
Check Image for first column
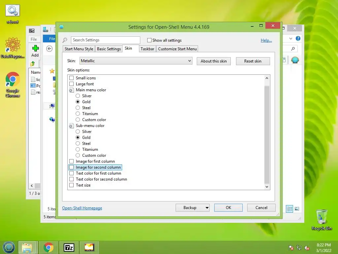coord(72,161)
